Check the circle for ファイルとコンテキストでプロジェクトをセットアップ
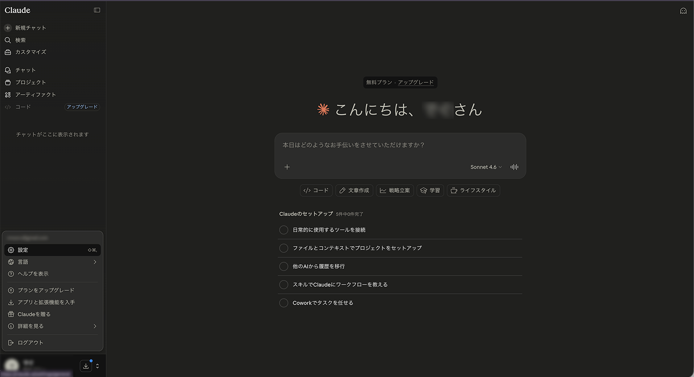Viewport: 694px width, 377px height. pos(284,248)
